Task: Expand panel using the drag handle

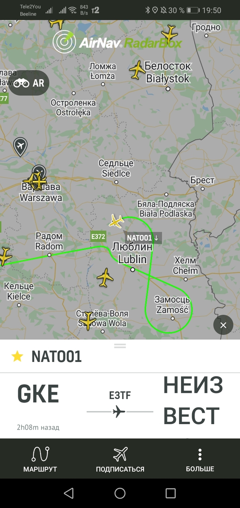Action: pos(120,346)
